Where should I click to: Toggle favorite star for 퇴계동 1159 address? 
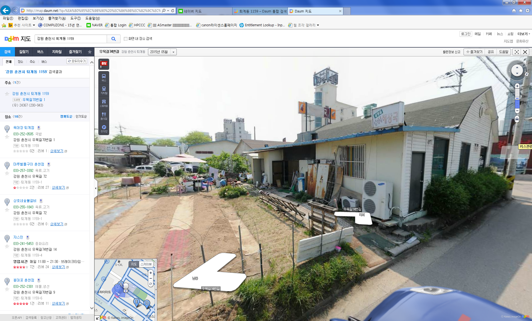pos(7,94)
